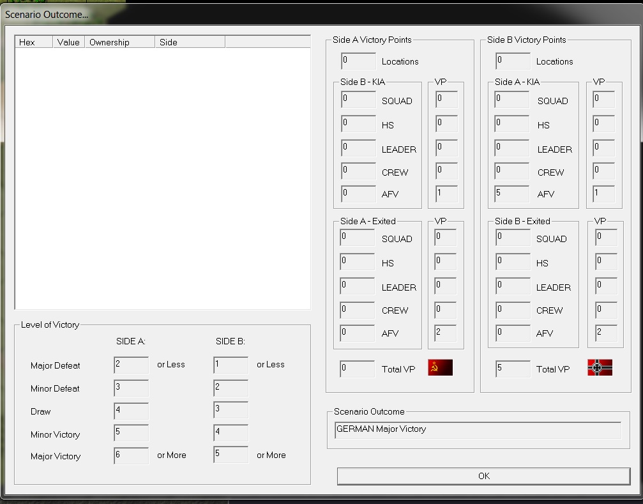The height and width of the screenshot is (504, 643).
Task: Focus Side B Minor Victory threshold field
Action: [x=231, y=432]
